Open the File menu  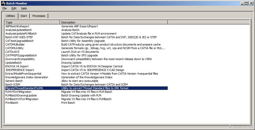pyautogui.click(x=4, y=8)
